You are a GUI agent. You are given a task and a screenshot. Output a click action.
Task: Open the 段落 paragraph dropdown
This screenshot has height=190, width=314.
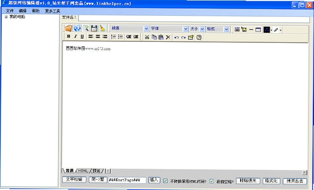click(x=129, y=29)
